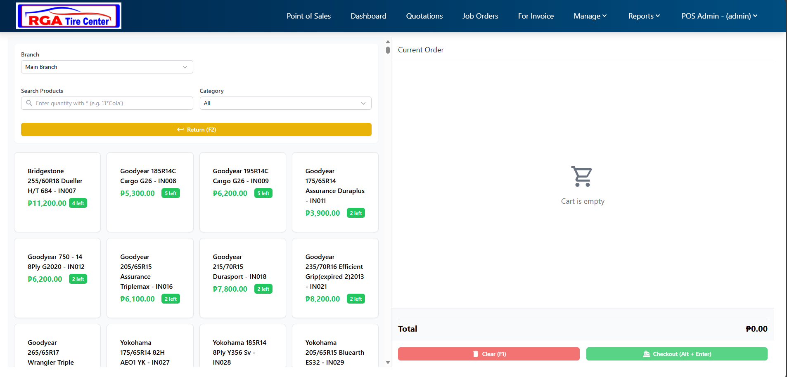Click the trash icon on Clear button
Viewport: 787px width, 377px height.
pyautogui.click(x=475, y=354)
